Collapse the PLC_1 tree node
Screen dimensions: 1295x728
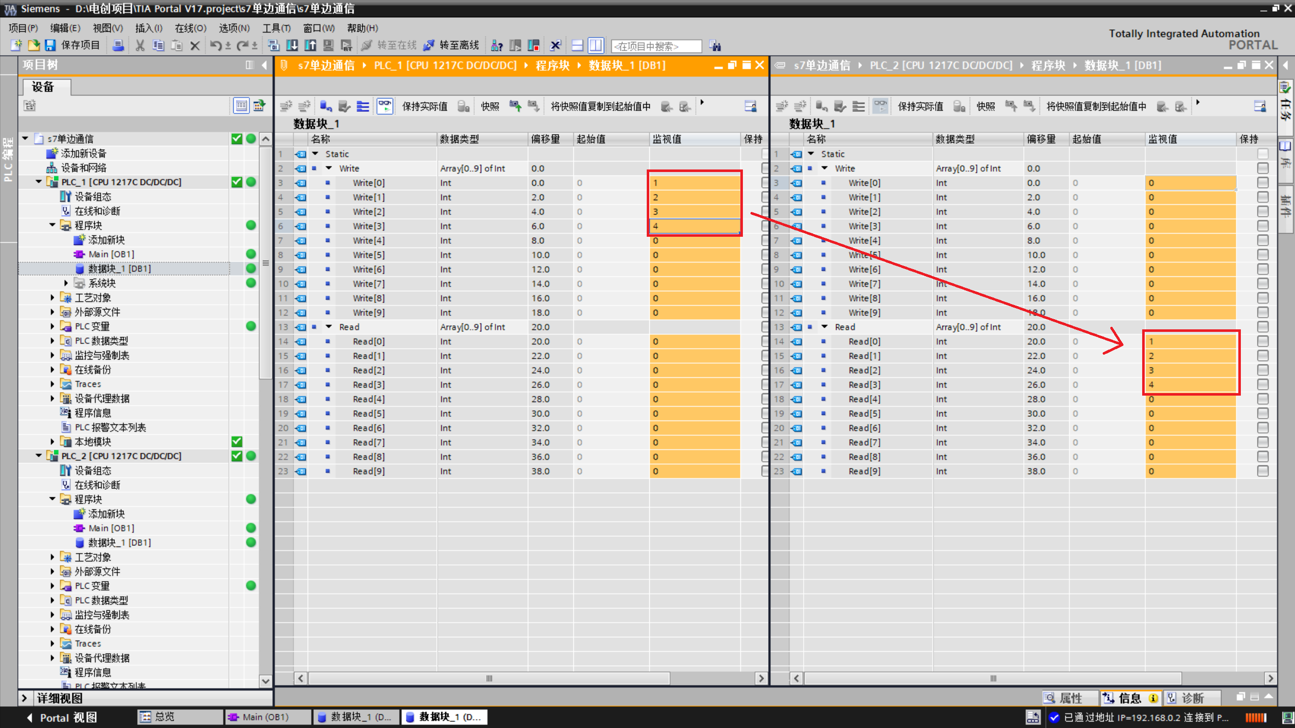point(39,182)
